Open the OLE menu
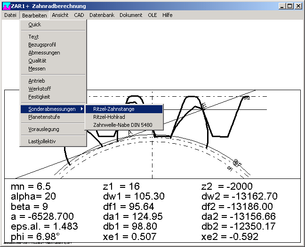The image size is (305, 247). (152, 15)
